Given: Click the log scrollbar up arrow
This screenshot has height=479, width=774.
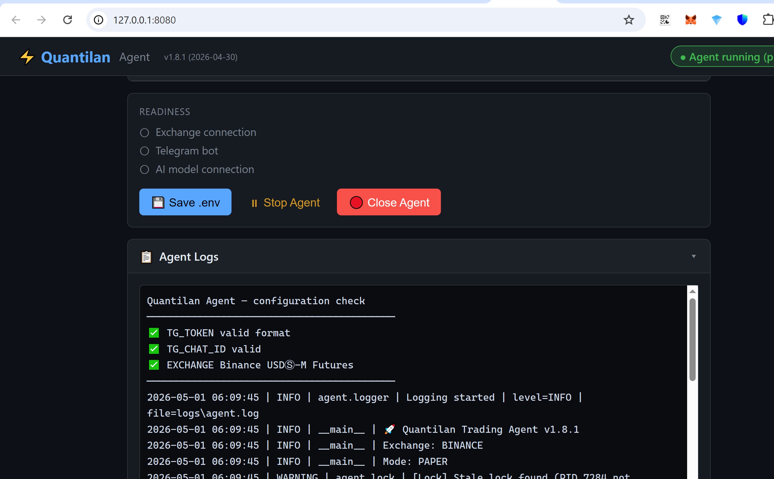Looking at the screenshot, I should pyautogui.click(x=692, y=291).
